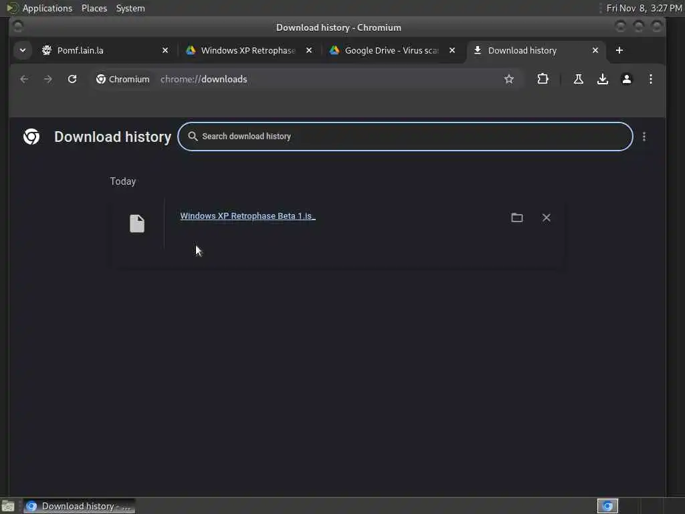The height and width of the screenshot is (514, 685).
Task: Go forward with the forward arrow
Action: point(48,79)
